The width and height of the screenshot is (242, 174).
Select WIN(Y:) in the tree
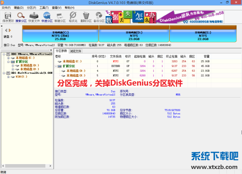click(21, 77)
